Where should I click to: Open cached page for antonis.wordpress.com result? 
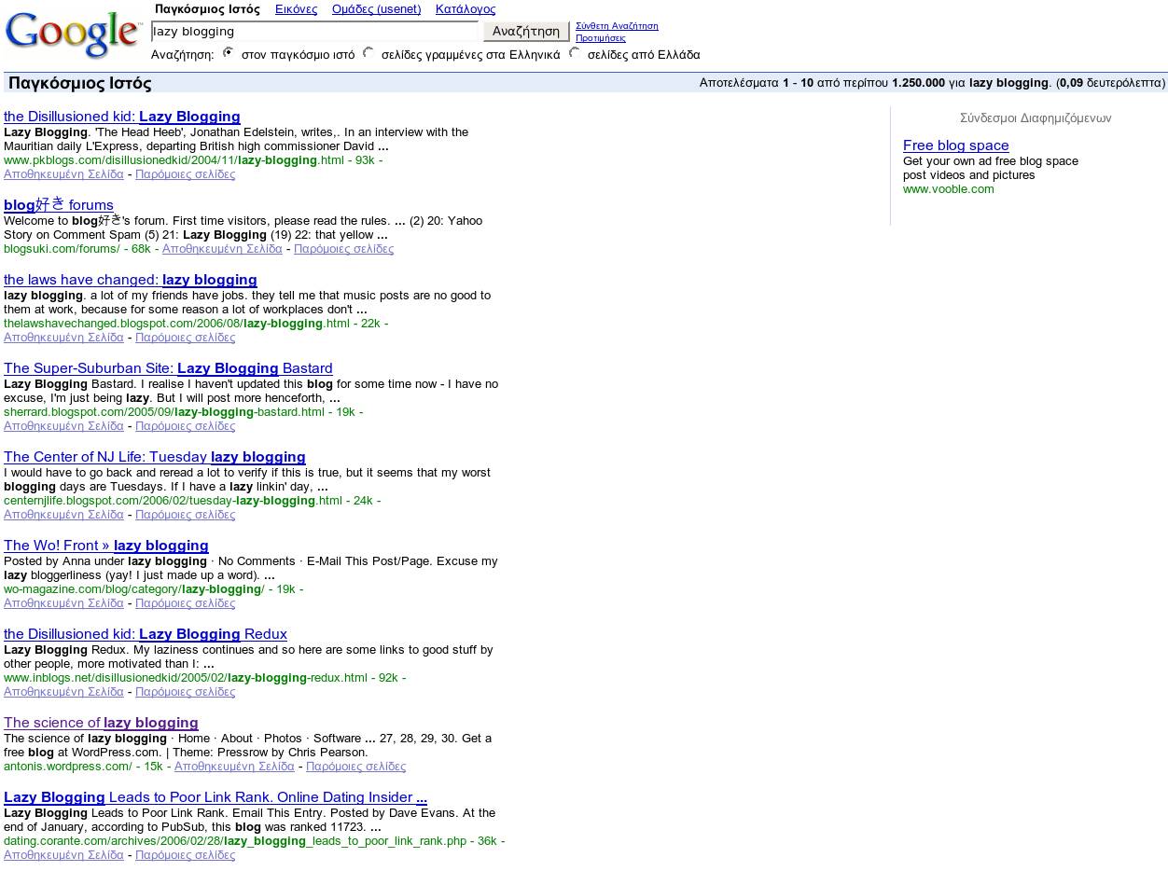point(234,767)
